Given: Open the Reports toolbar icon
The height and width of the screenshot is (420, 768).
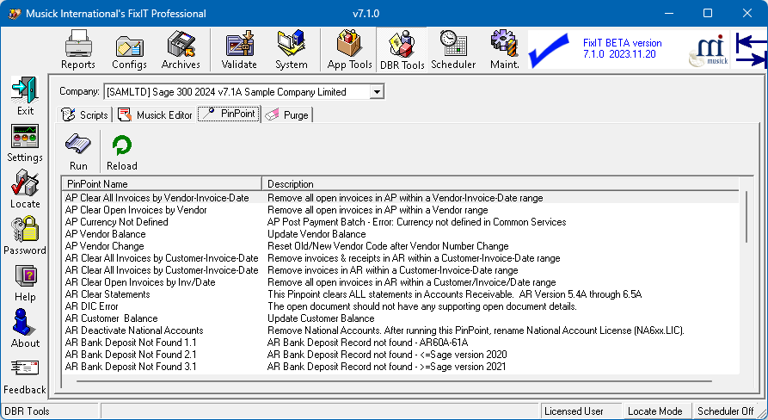Looking at the screenshot, I should click(x=78, y=50).
